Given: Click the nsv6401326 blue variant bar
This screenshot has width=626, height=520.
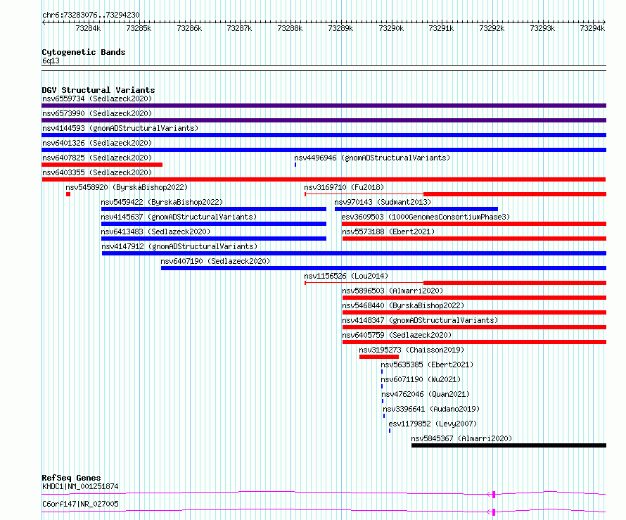Looking at the screenshot, I should tap(324, 150).
